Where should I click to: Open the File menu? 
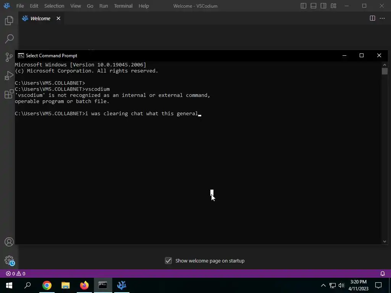click(20, 6)
